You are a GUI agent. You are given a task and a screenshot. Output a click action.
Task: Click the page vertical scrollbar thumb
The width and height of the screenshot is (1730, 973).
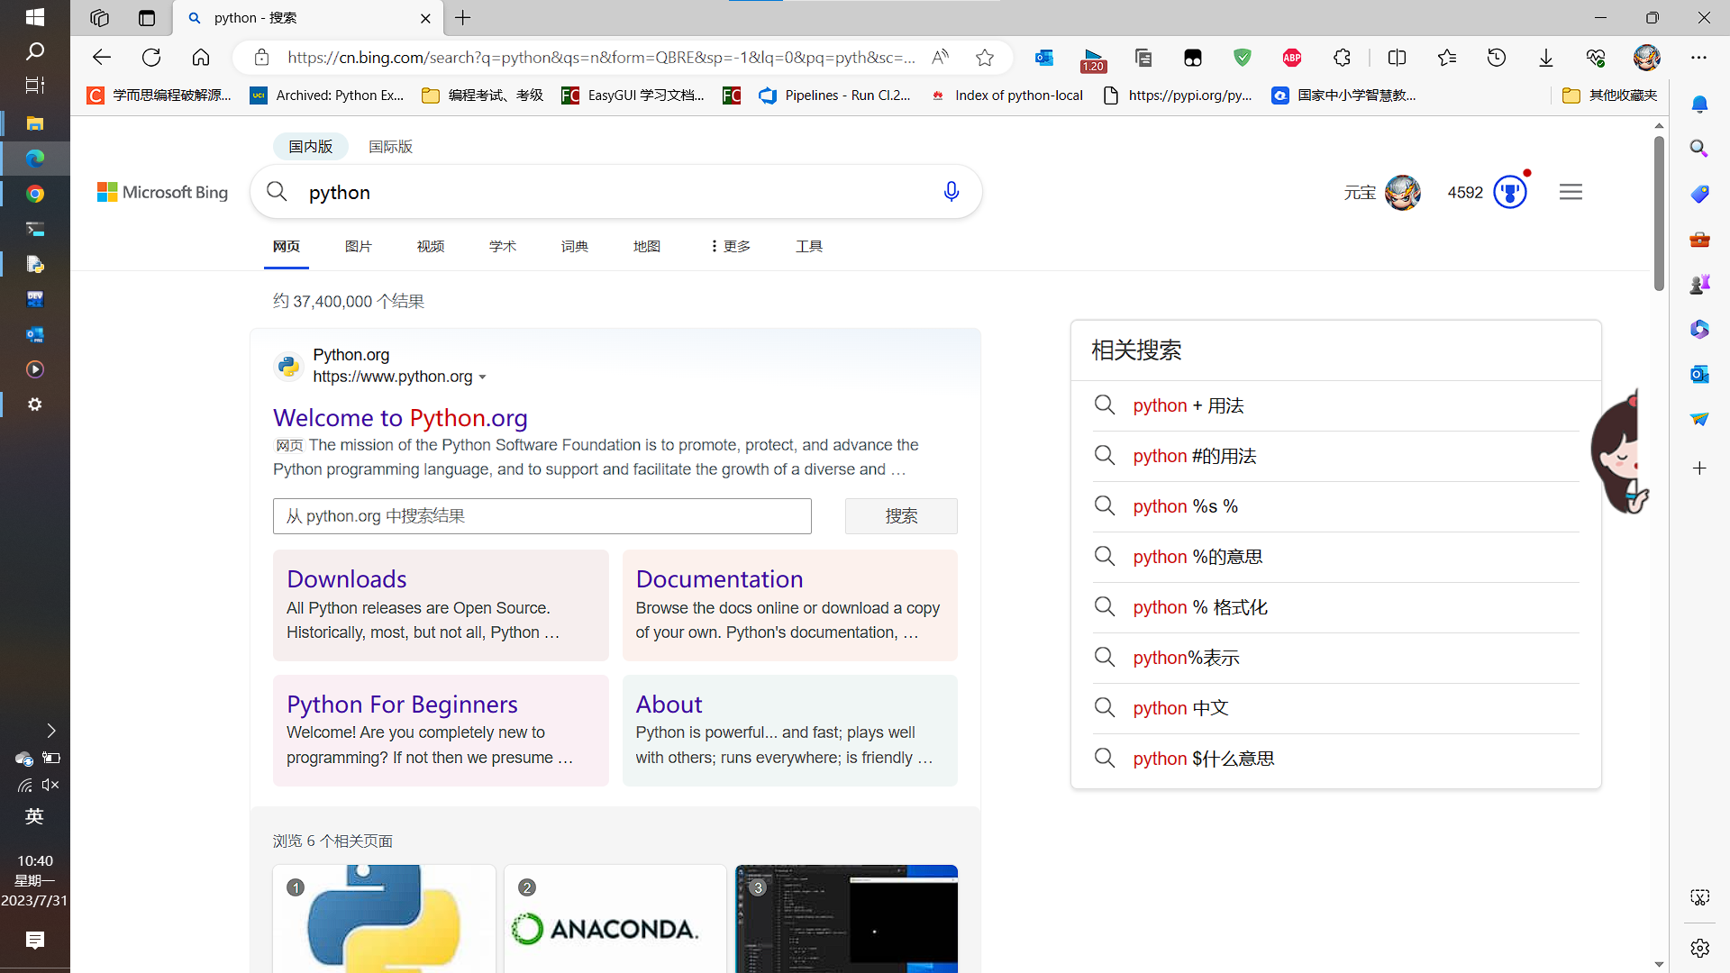click(x=1659, y=213)
